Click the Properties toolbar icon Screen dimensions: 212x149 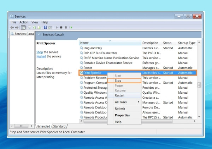point(29,28)
